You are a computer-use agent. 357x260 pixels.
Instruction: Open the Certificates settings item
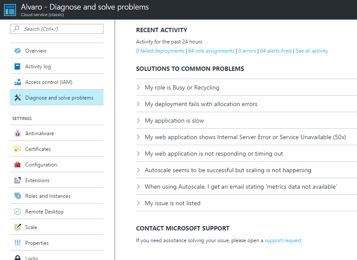pos(57,149)
